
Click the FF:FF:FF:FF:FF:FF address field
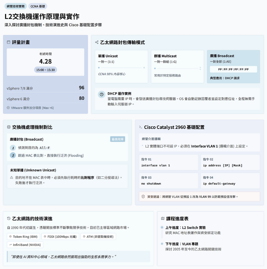point(233,69)
